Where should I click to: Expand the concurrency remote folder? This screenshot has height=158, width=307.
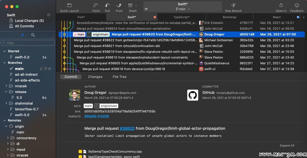[x=8, y=138]
